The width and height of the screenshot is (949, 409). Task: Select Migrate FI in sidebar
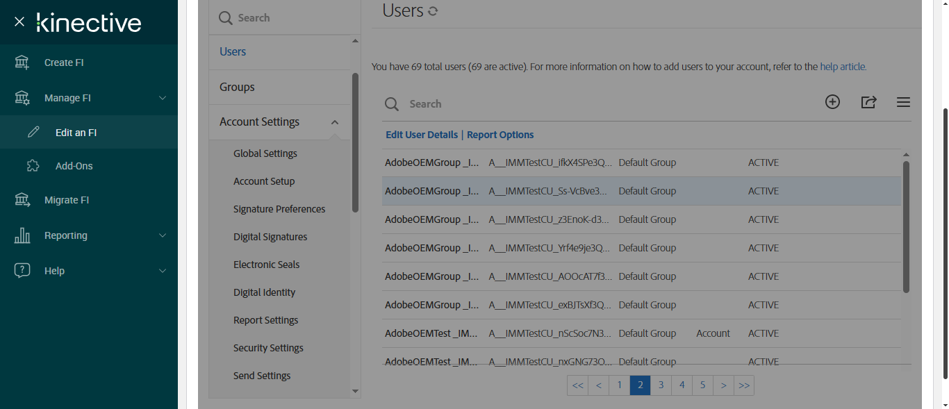[x=67, y=200]
